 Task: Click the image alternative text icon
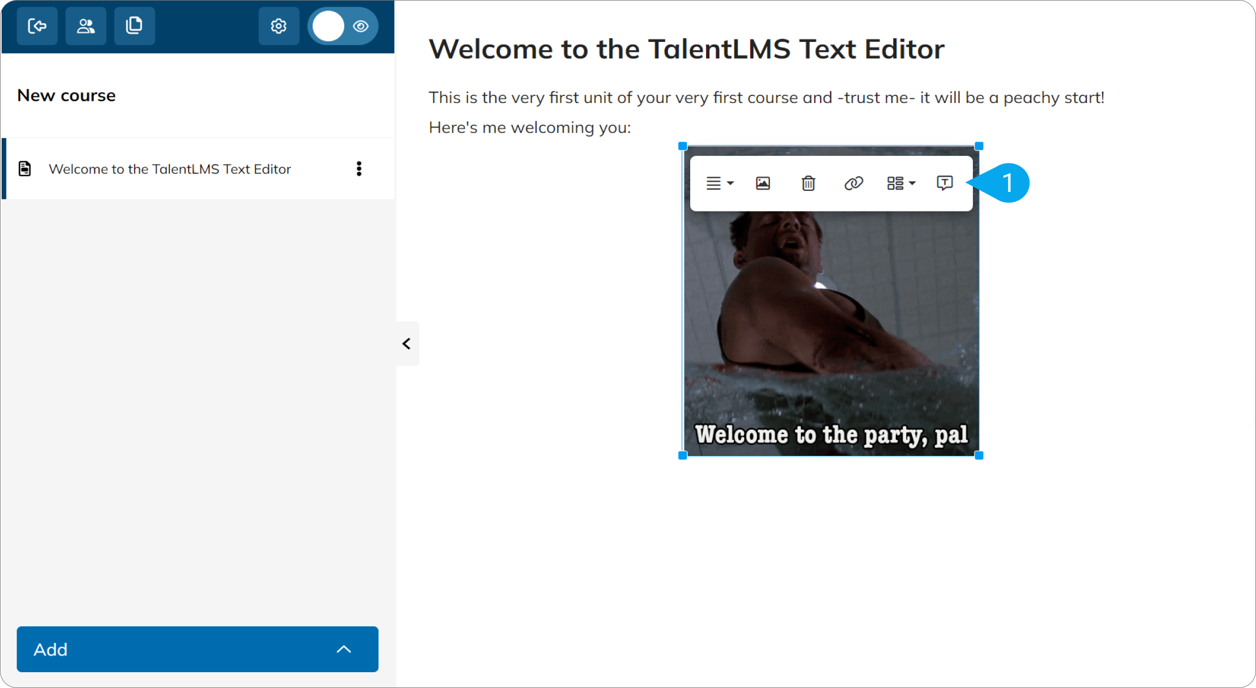944,183
